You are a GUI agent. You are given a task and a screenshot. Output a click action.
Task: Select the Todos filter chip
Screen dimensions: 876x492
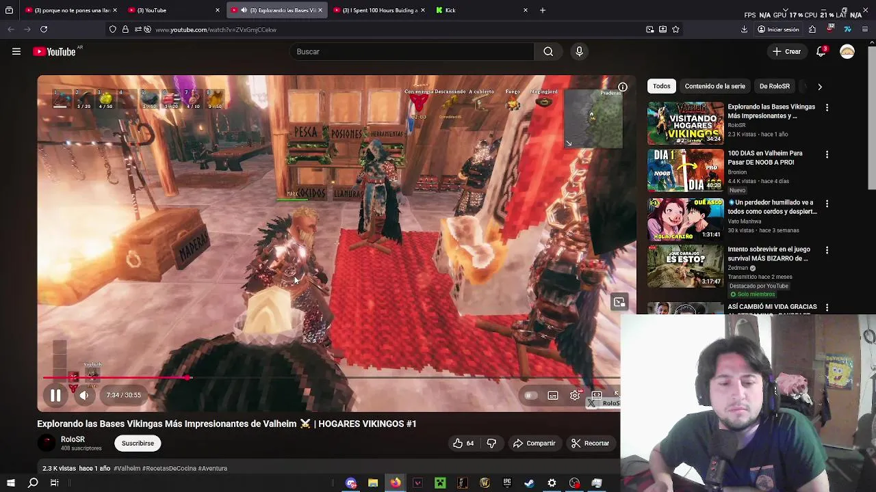[661, 86]
